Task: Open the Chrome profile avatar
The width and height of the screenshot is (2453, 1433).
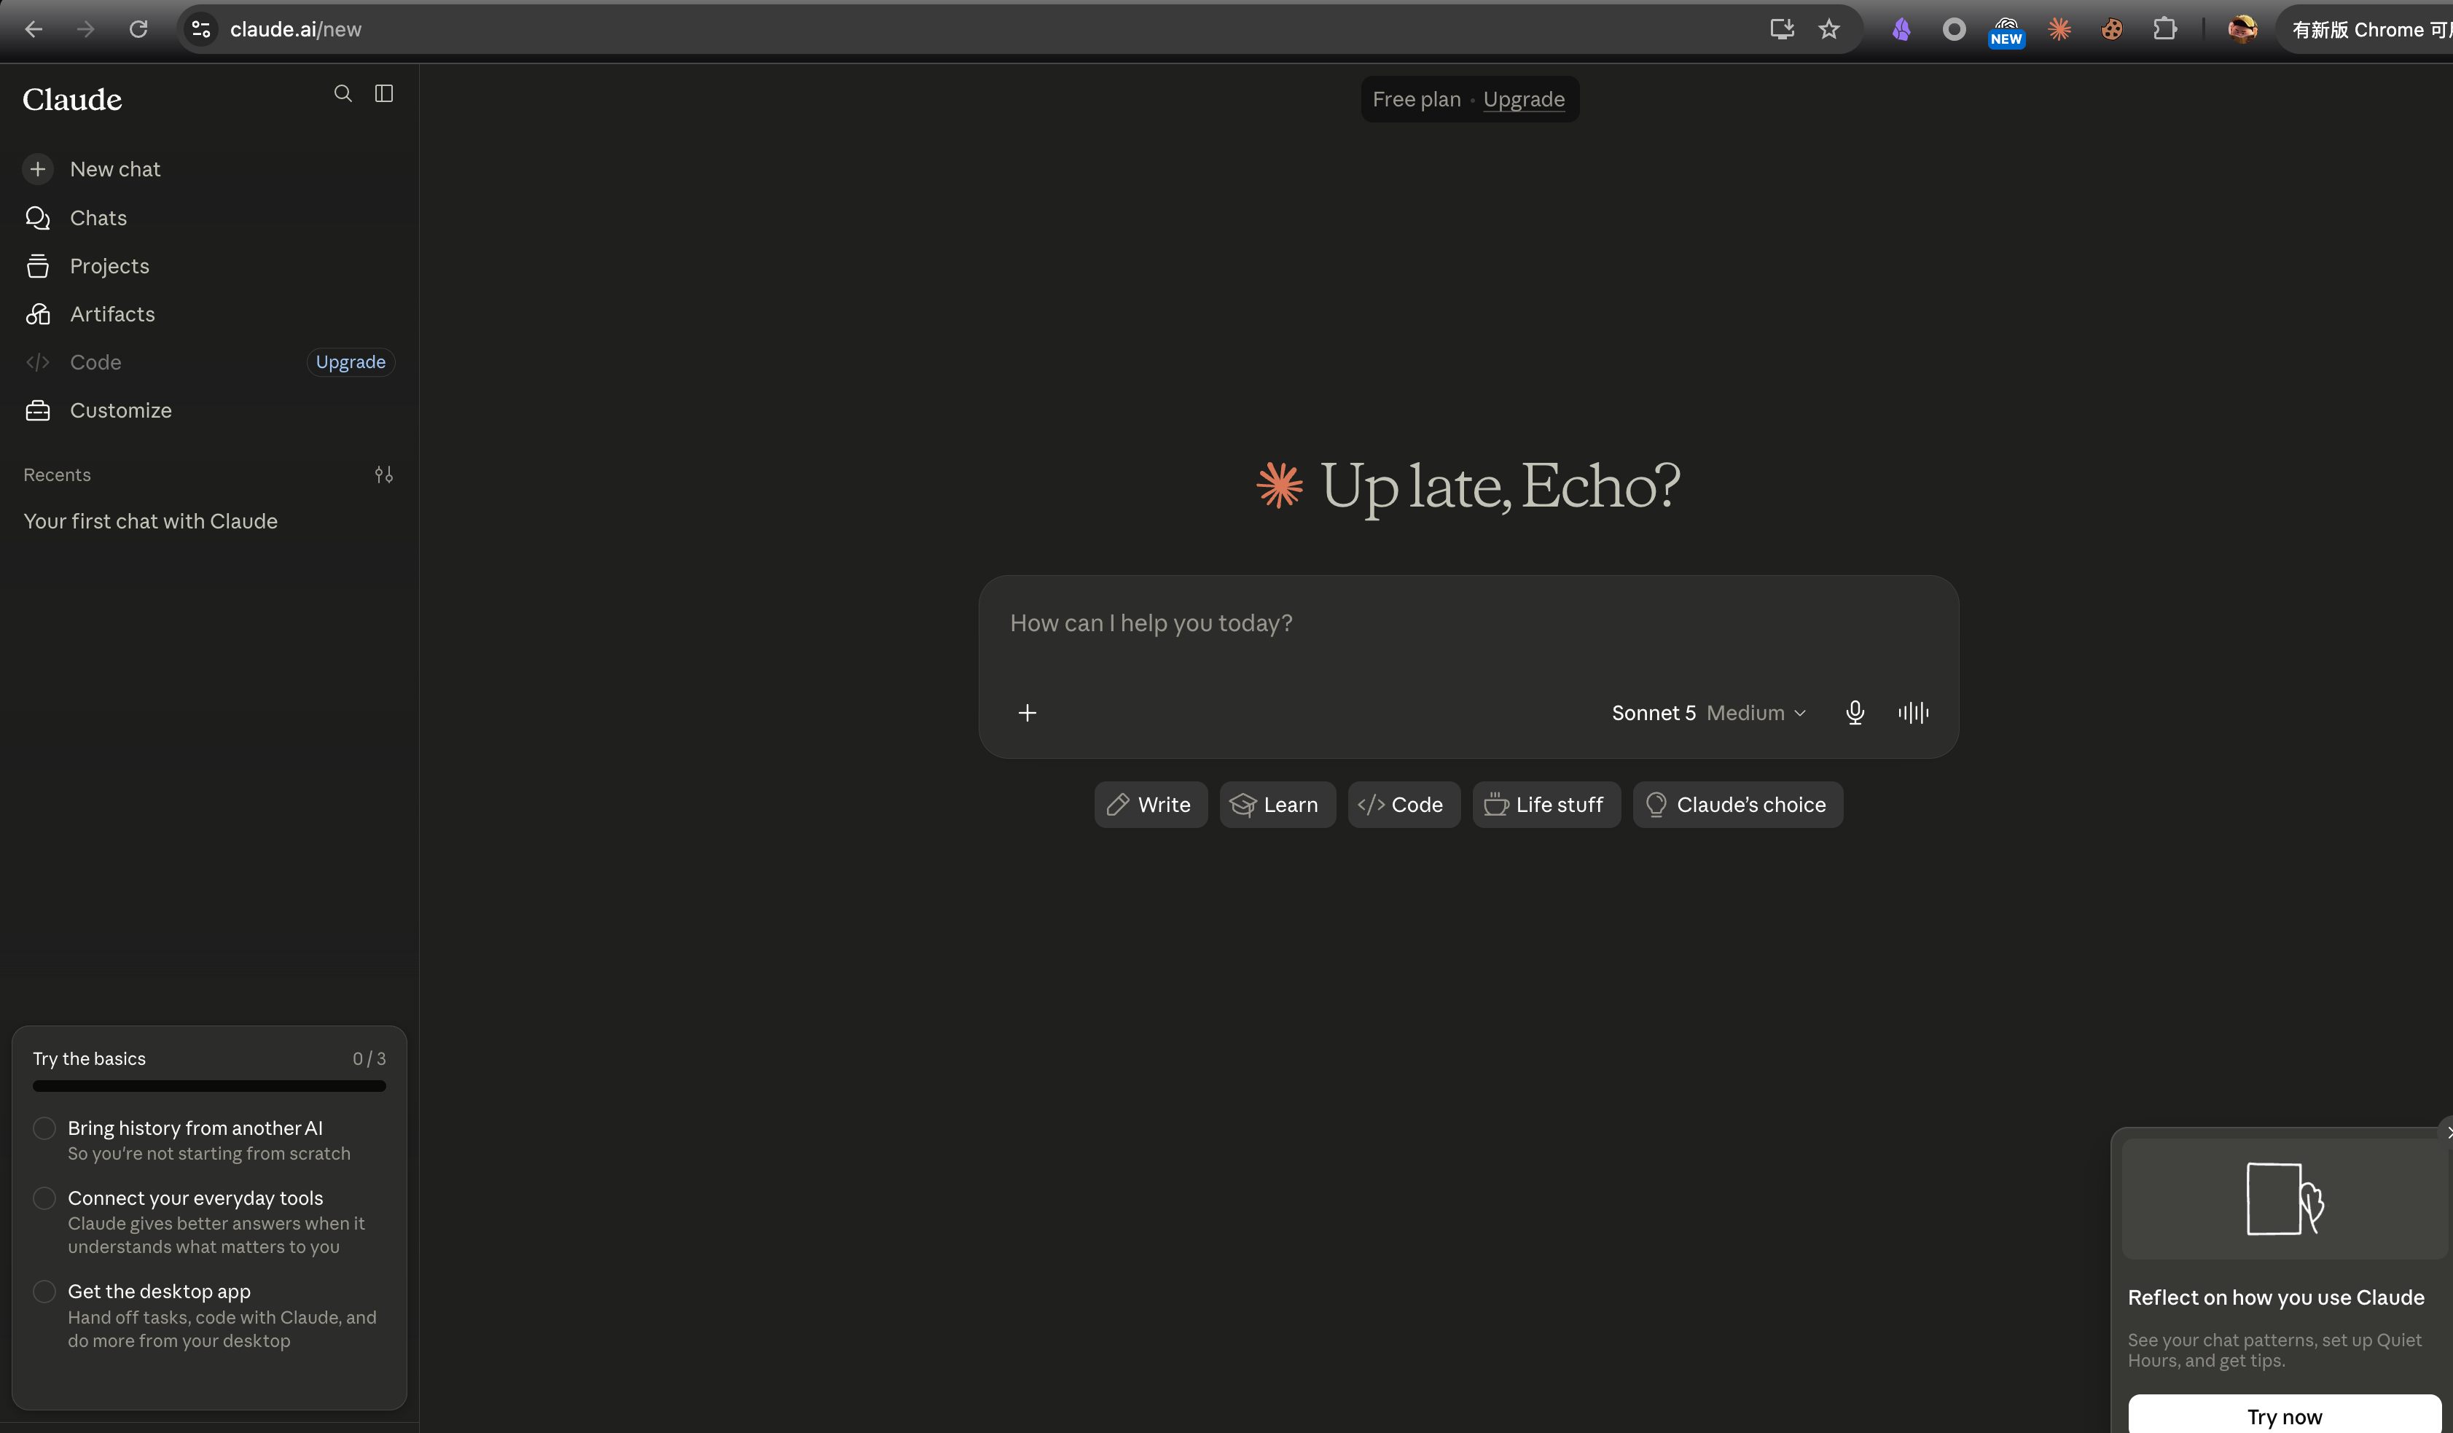Action: 2242,29
